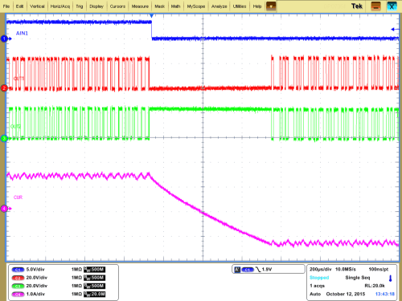Viewport: 402px width, 301px height.
Task: Open the Mask menu
Action: (159, 6)
